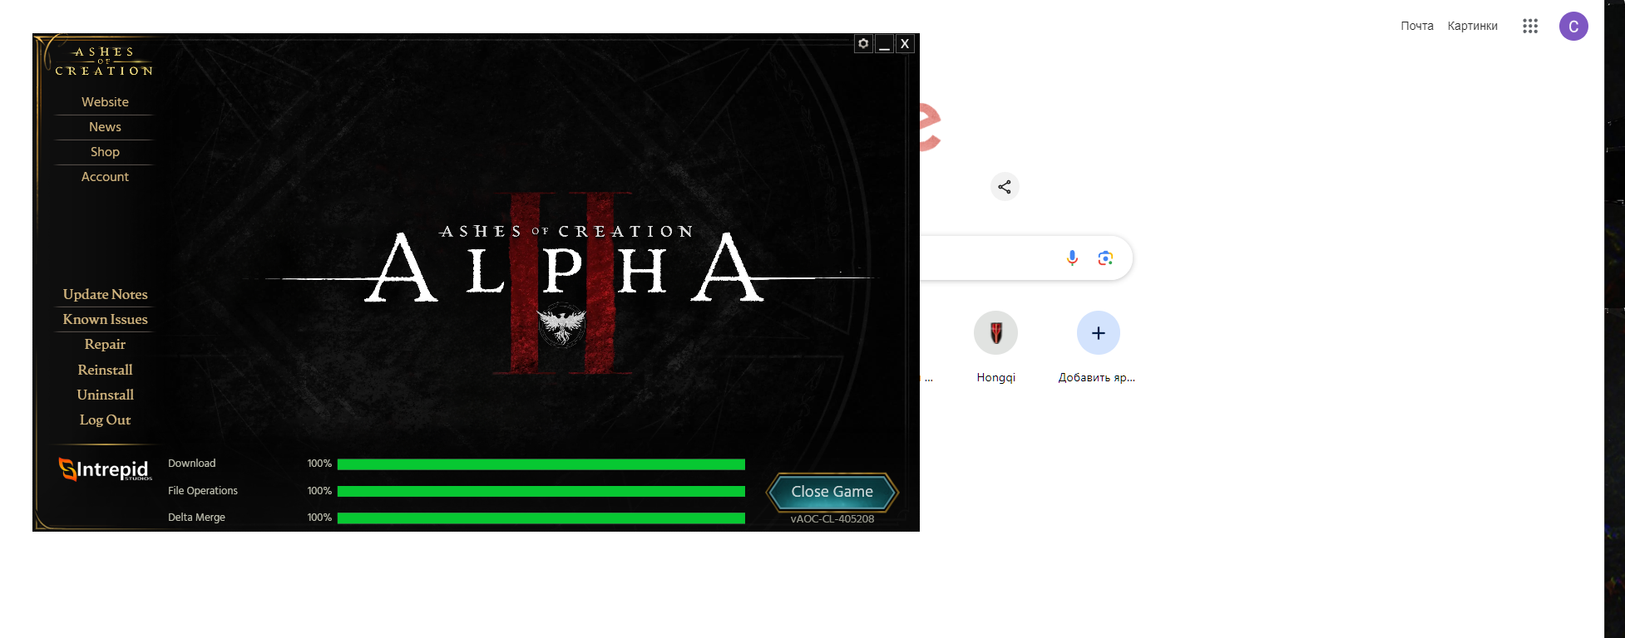Open Google Lens image search icon

tap(1105, 258)
